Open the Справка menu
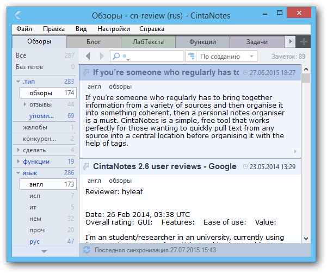The height and width of the screenshot is (273, 327). point(152,29)
